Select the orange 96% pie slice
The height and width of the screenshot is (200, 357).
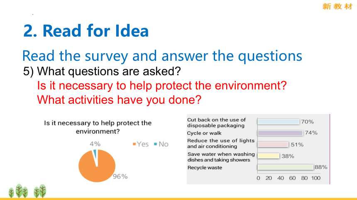(x=97, y=166)
